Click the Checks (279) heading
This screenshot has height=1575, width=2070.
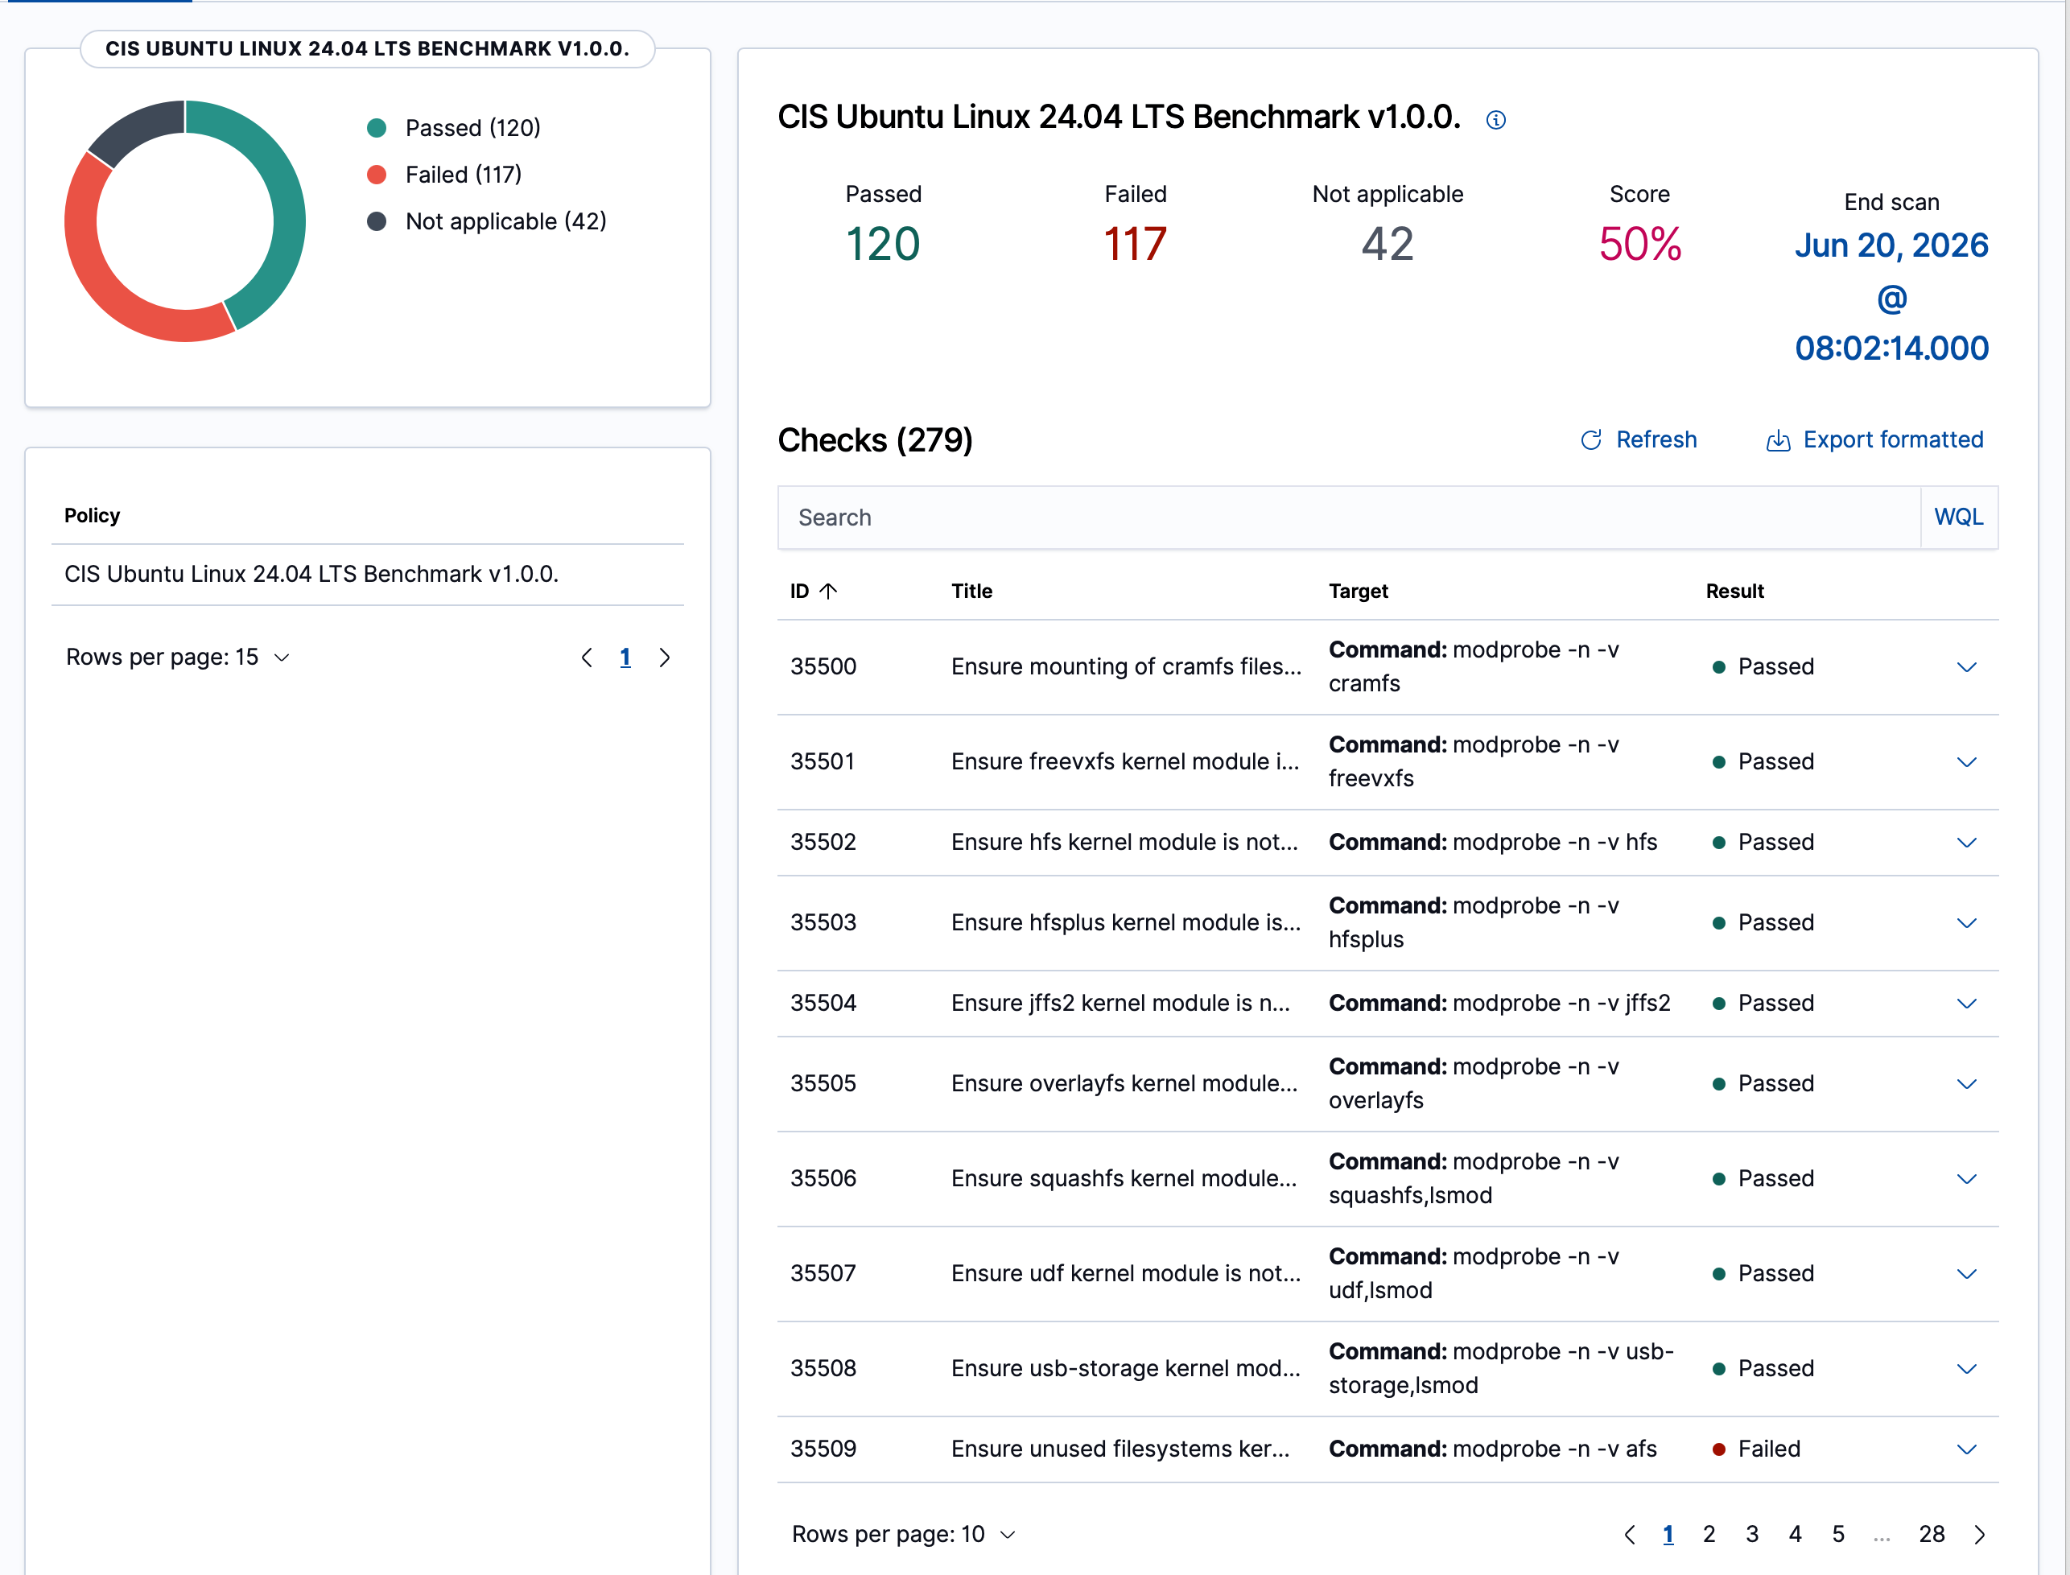pyautogui.click(x=875, y=440)
